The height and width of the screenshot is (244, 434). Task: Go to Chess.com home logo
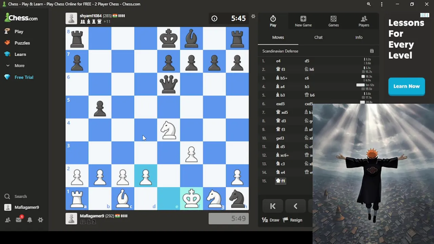pyautogui.click(x=21, y=18)
